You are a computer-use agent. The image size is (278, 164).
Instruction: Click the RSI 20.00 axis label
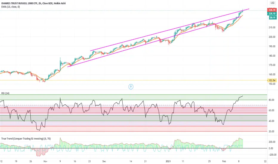point(271,131)
